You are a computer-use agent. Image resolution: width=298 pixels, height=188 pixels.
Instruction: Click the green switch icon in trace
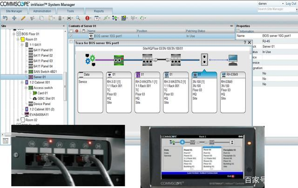coord(119,60)
